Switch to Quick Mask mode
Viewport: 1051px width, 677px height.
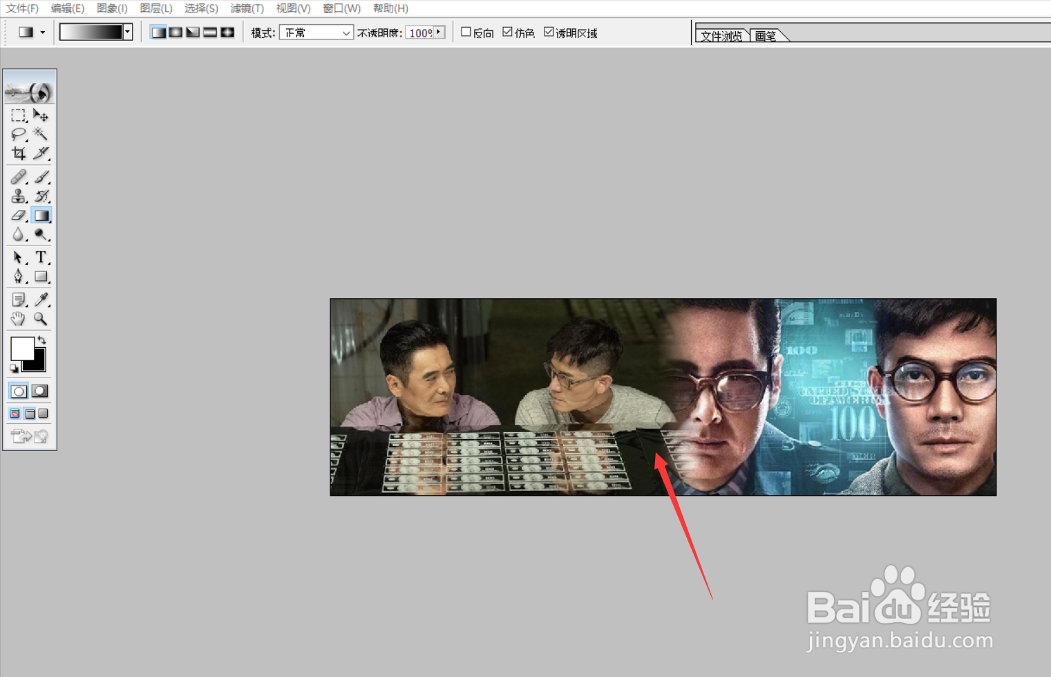point(40,391)
